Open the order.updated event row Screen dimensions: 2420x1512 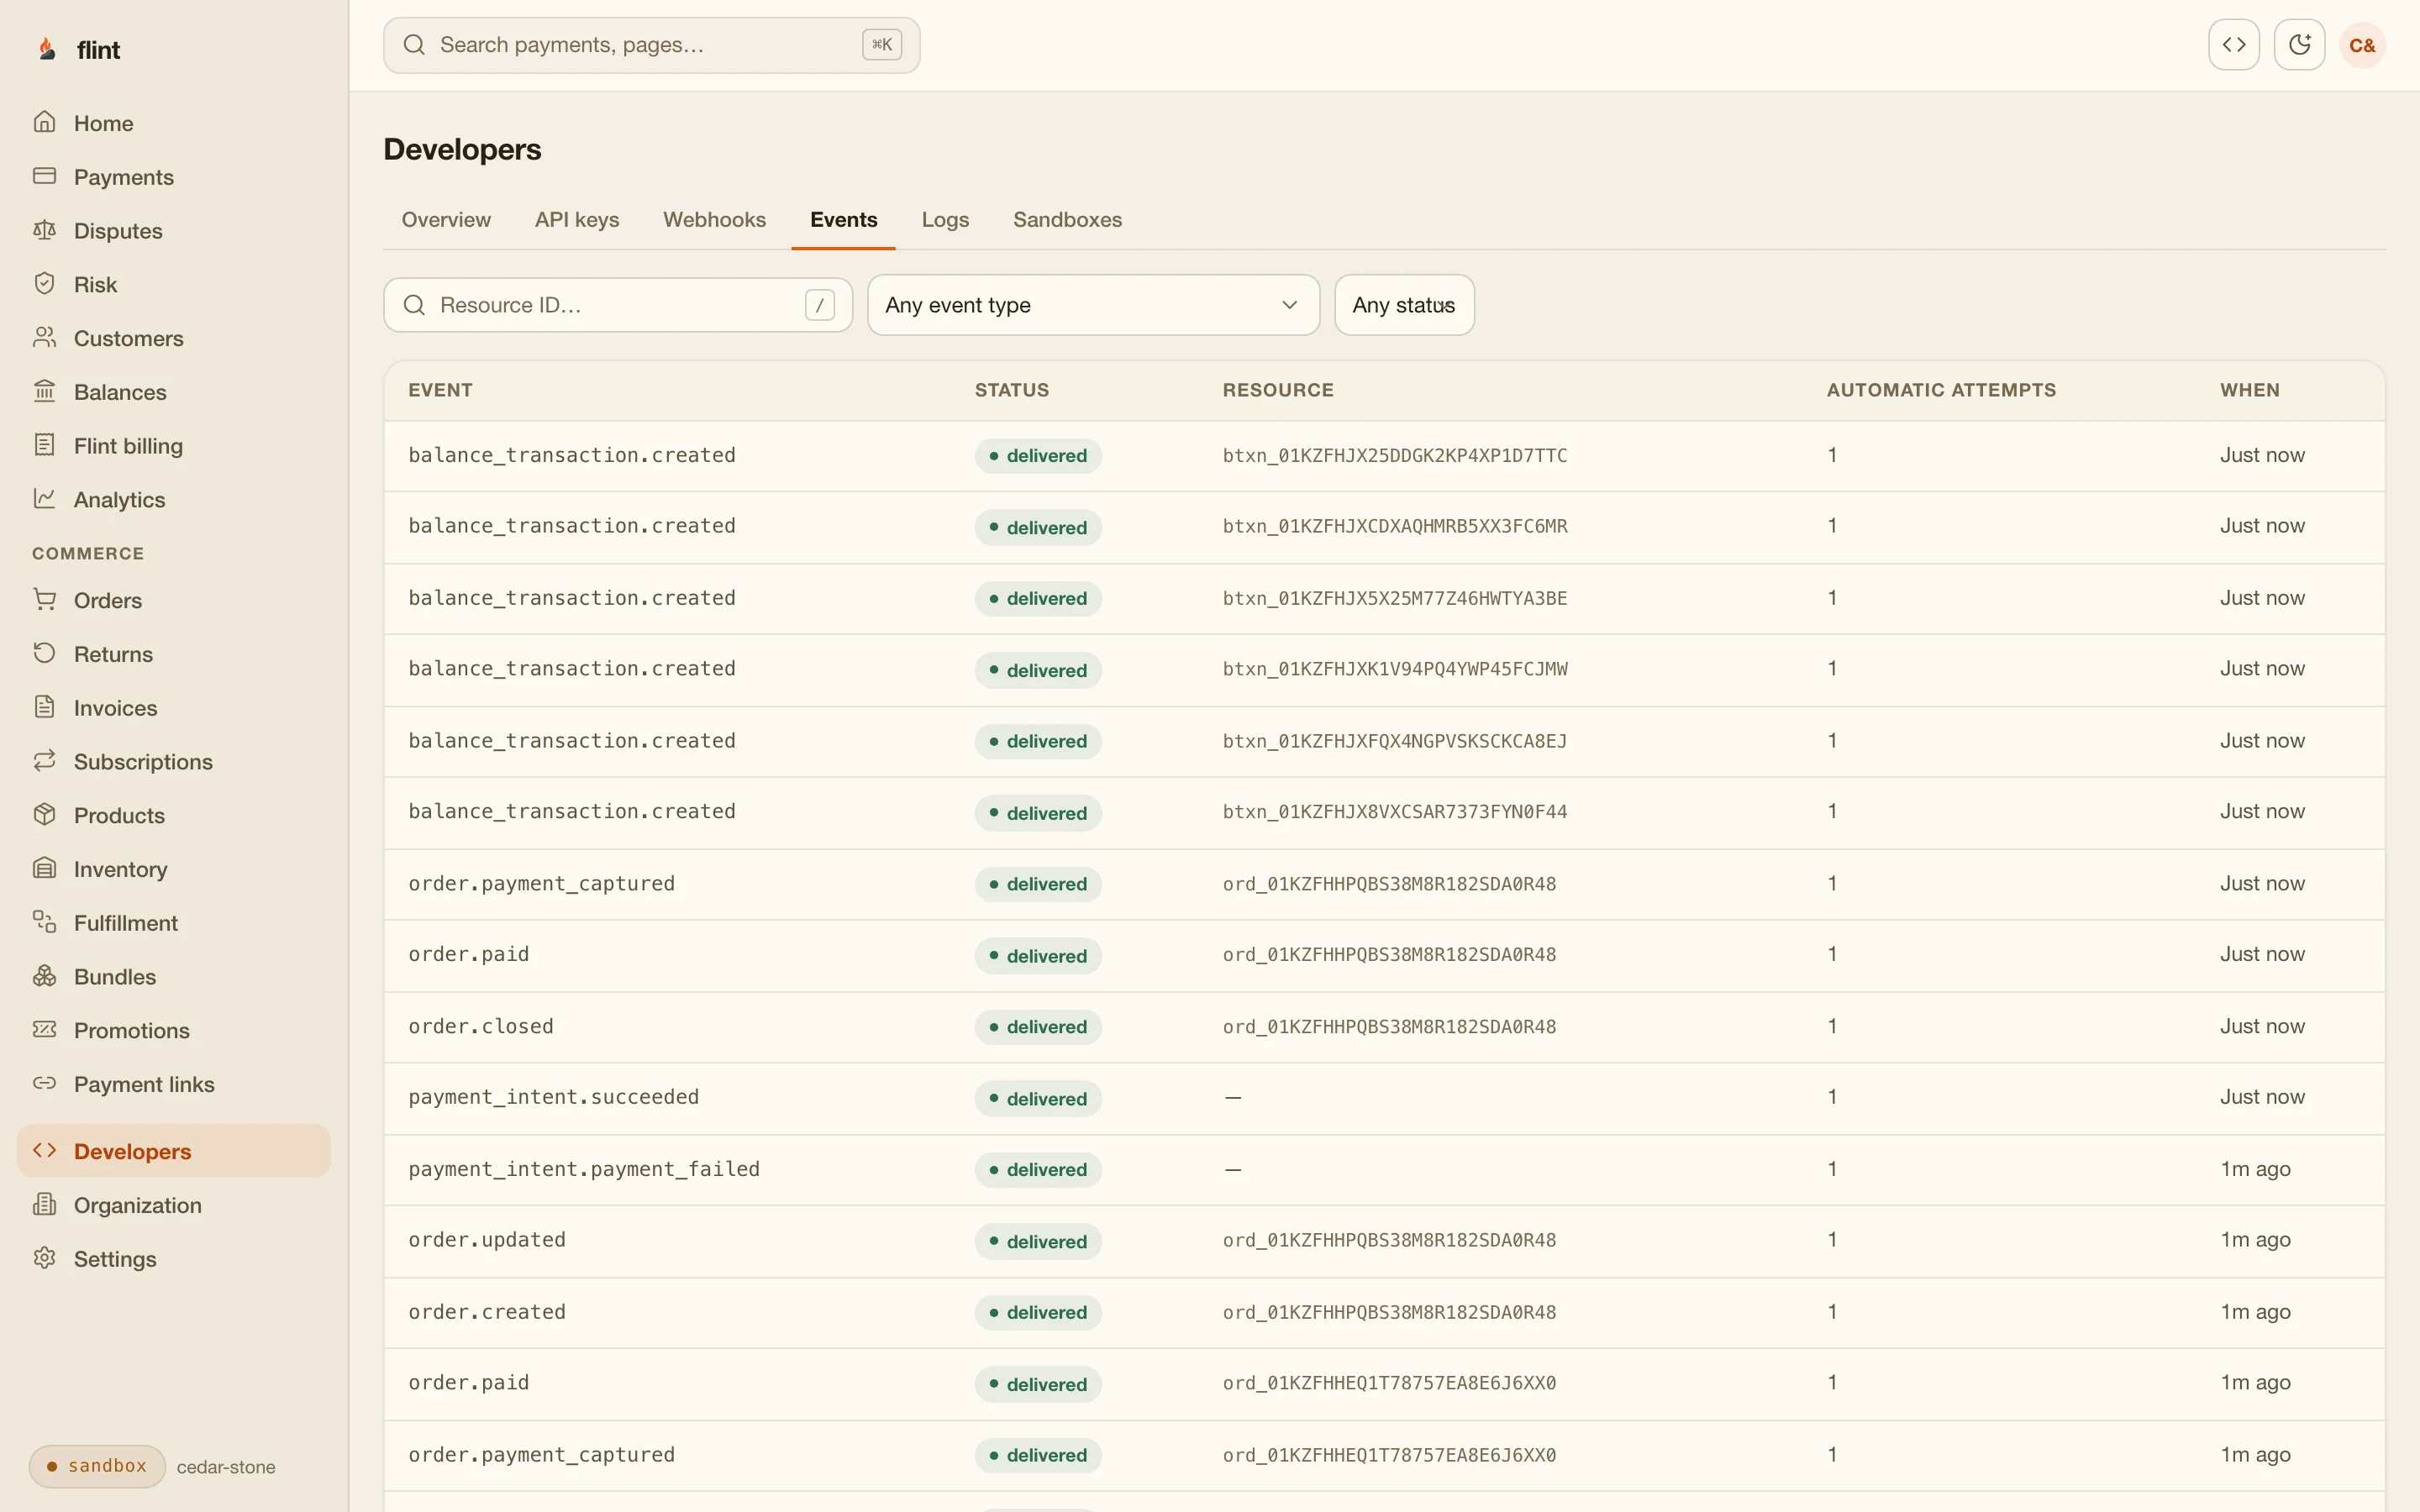[x=1384, y=1241]
